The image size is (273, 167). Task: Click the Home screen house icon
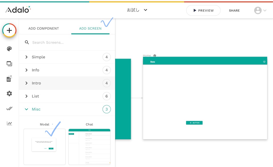pyautogui.click(x=155, y=55)
